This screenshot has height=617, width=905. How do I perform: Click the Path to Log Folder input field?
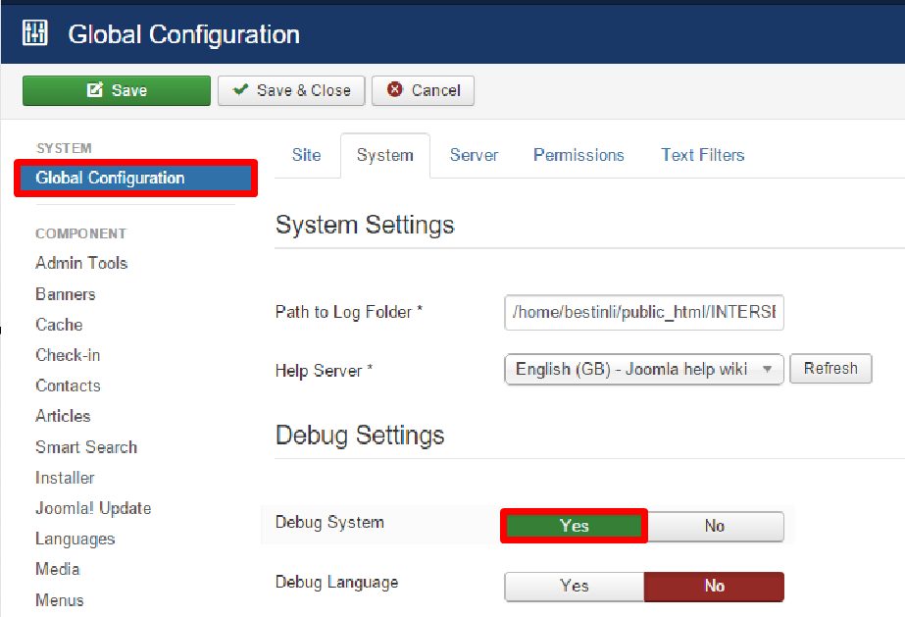coord(643,312)
